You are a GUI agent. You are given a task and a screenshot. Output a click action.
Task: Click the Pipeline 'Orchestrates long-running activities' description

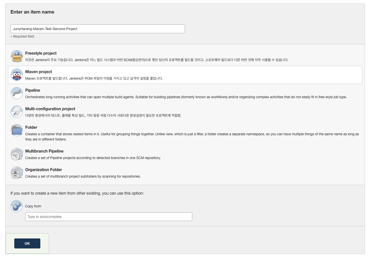[186, 97]
